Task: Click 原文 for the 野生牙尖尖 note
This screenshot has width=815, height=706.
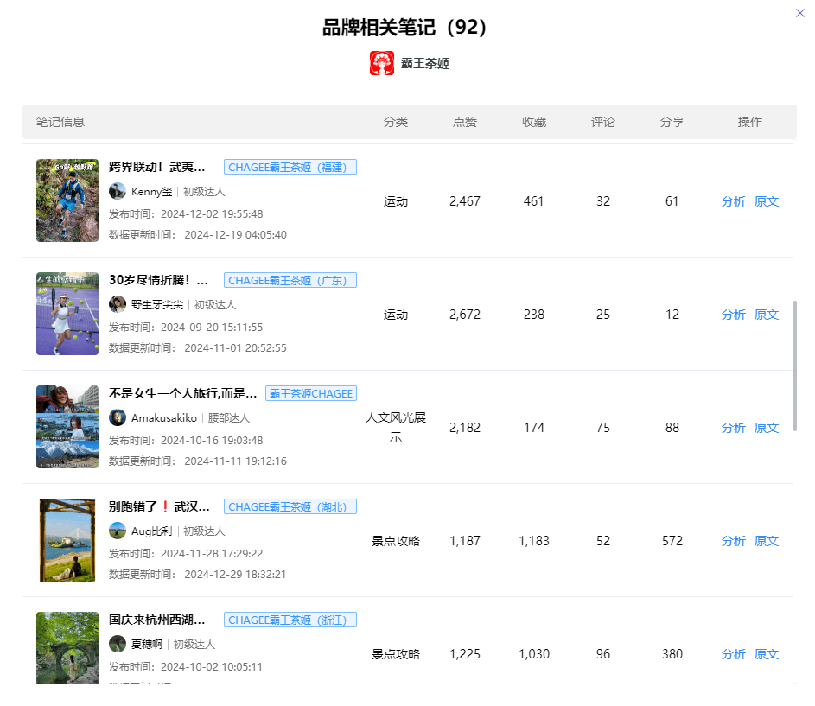Action: point(766,315)
